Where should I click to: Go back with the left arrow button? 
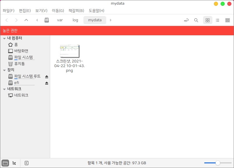(7, 20)
